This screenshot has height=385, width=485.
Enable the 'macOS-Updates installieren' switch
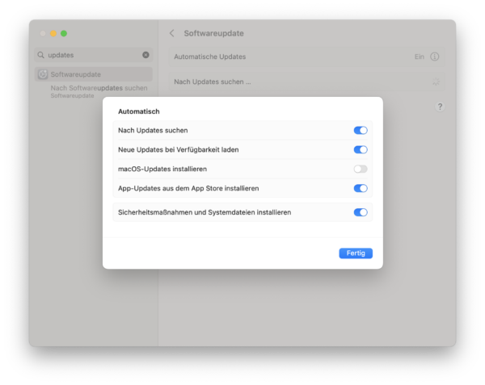pos(361,169)
